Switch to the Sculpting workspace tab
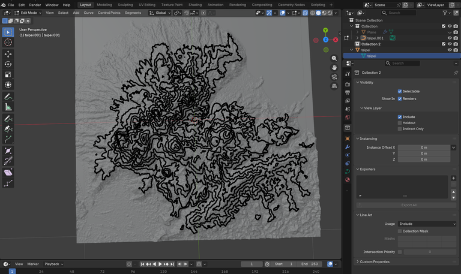 coord(125,5)
